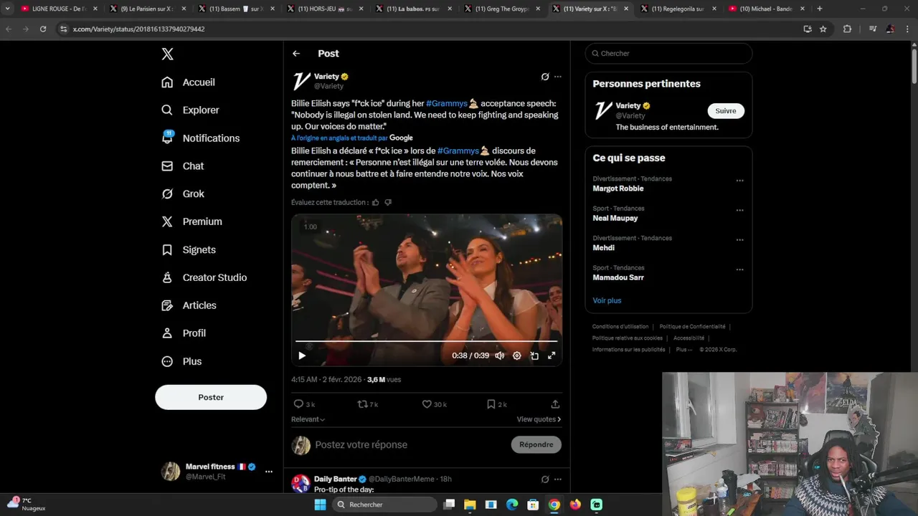Open File Explorer from taskbar
Viewport: 918px width, 516px height.
click(470, 505)
